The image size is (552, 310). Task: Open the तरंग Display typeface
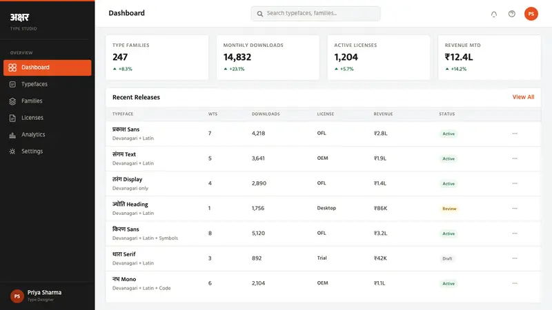127,179
